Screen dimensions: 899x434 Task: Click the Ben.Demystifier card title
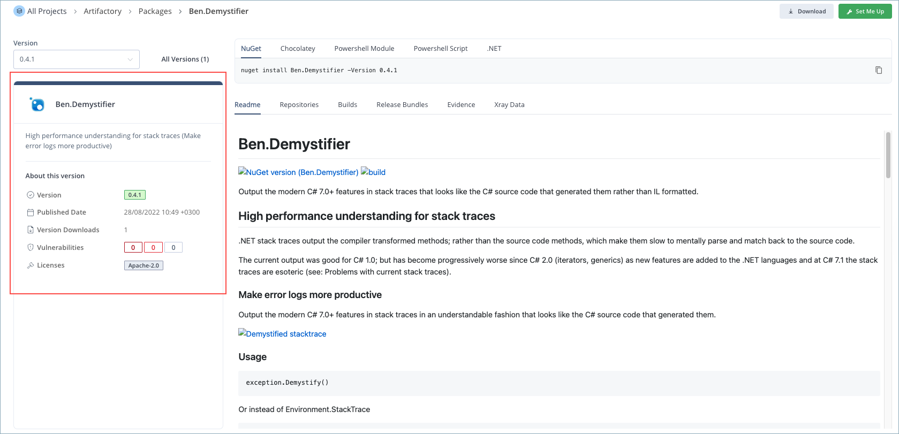click(85, 104)
